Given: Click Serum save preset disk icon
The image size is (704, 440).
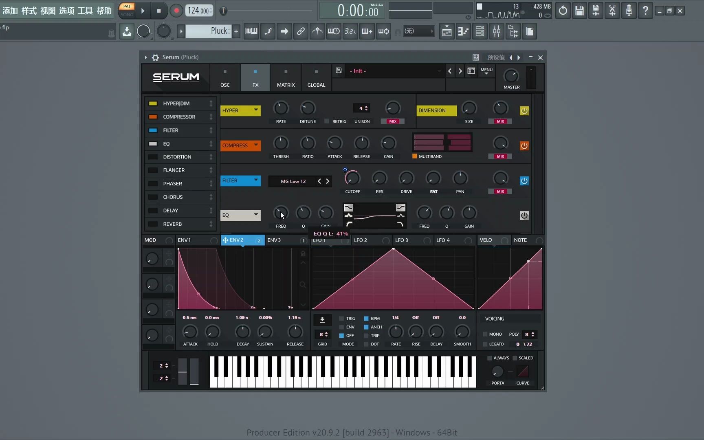Looking at the screenshot, I should pyautogui.click(x=339, y=70).
